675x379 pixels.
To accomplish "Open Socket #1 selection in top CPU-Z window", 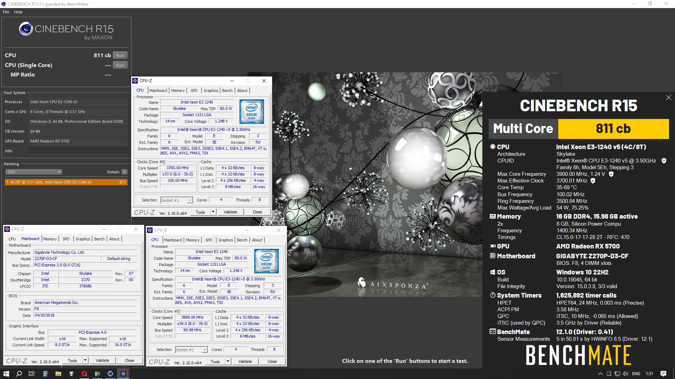I will 176,200.
